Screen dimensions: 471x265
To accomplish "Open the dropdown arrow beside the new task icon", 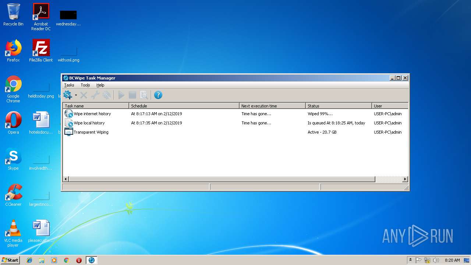I will 76,95.
